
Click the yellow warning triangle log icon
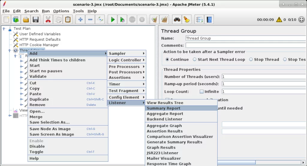(x=279, y=19)
